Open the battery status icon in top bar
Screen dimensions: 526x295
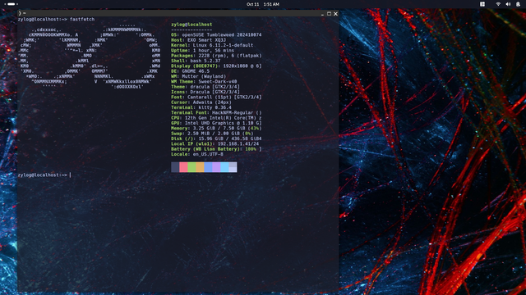point(518,4)
